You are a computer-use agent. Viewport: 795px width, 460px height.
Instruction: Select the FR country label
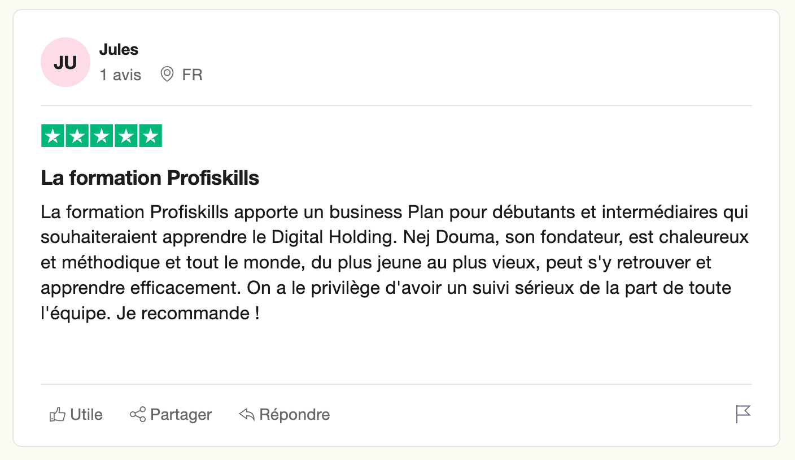tap(193, 75)
